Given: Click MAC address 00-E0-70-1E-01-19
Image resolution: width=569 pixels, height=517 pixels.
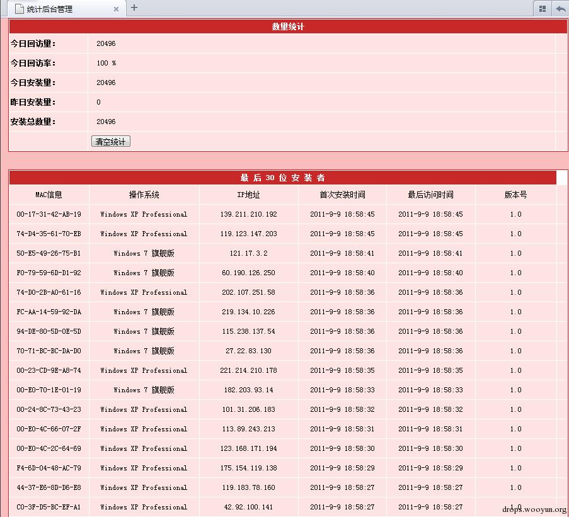Looking at the screenshot, I should coord(49,390).
